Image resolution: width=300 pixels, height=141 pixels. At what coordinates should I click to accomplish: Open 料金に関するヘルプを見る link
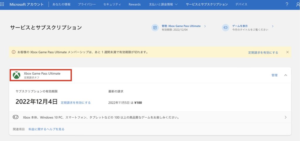click(46, 129)
